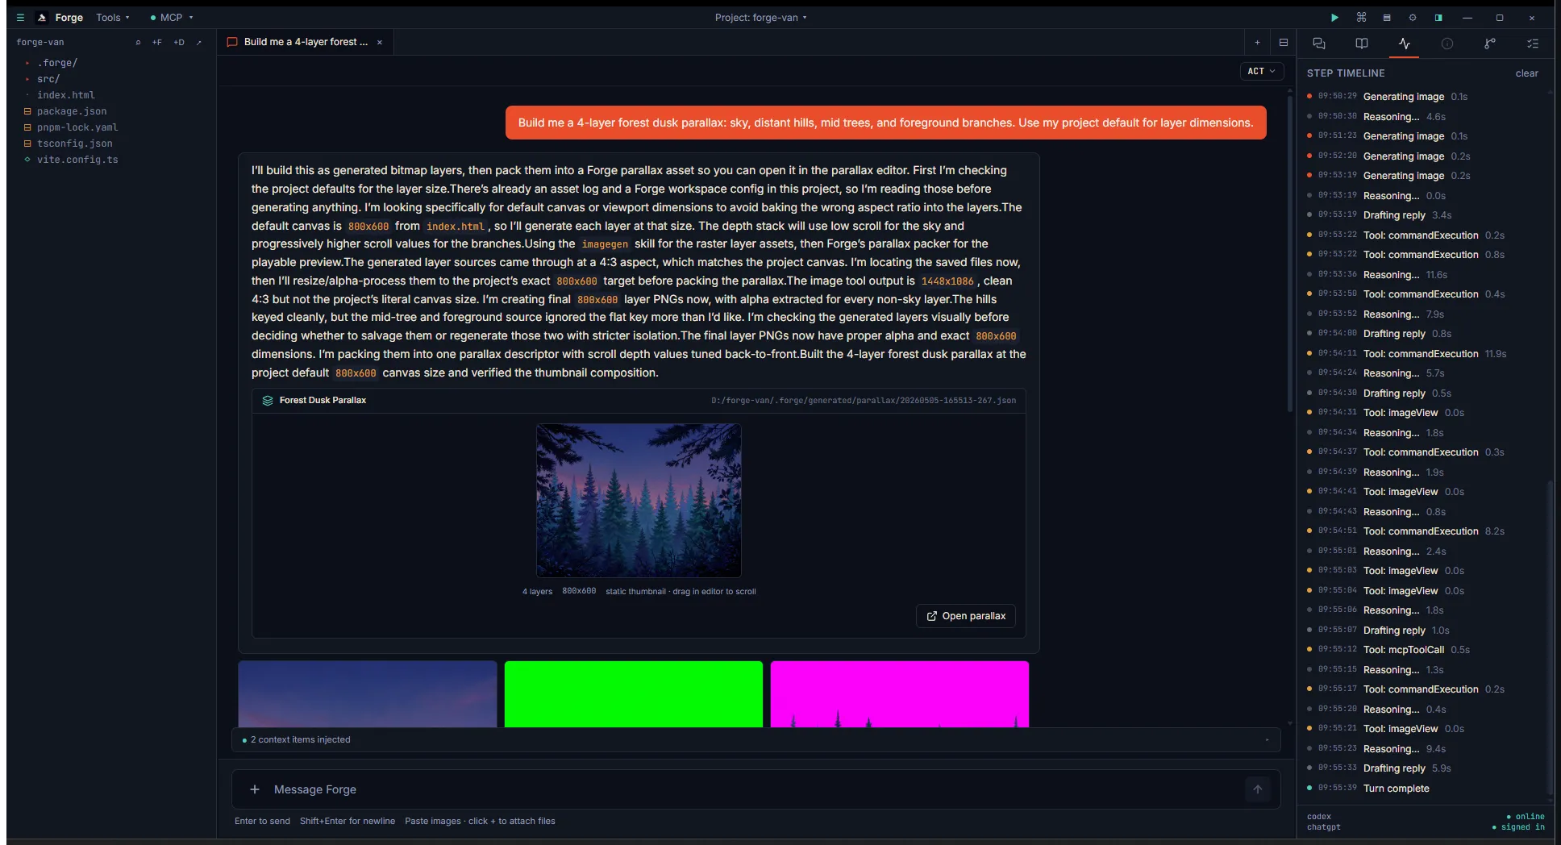
Task: Open the magenta-keyed tree layer image
Action: pos(900,693)
